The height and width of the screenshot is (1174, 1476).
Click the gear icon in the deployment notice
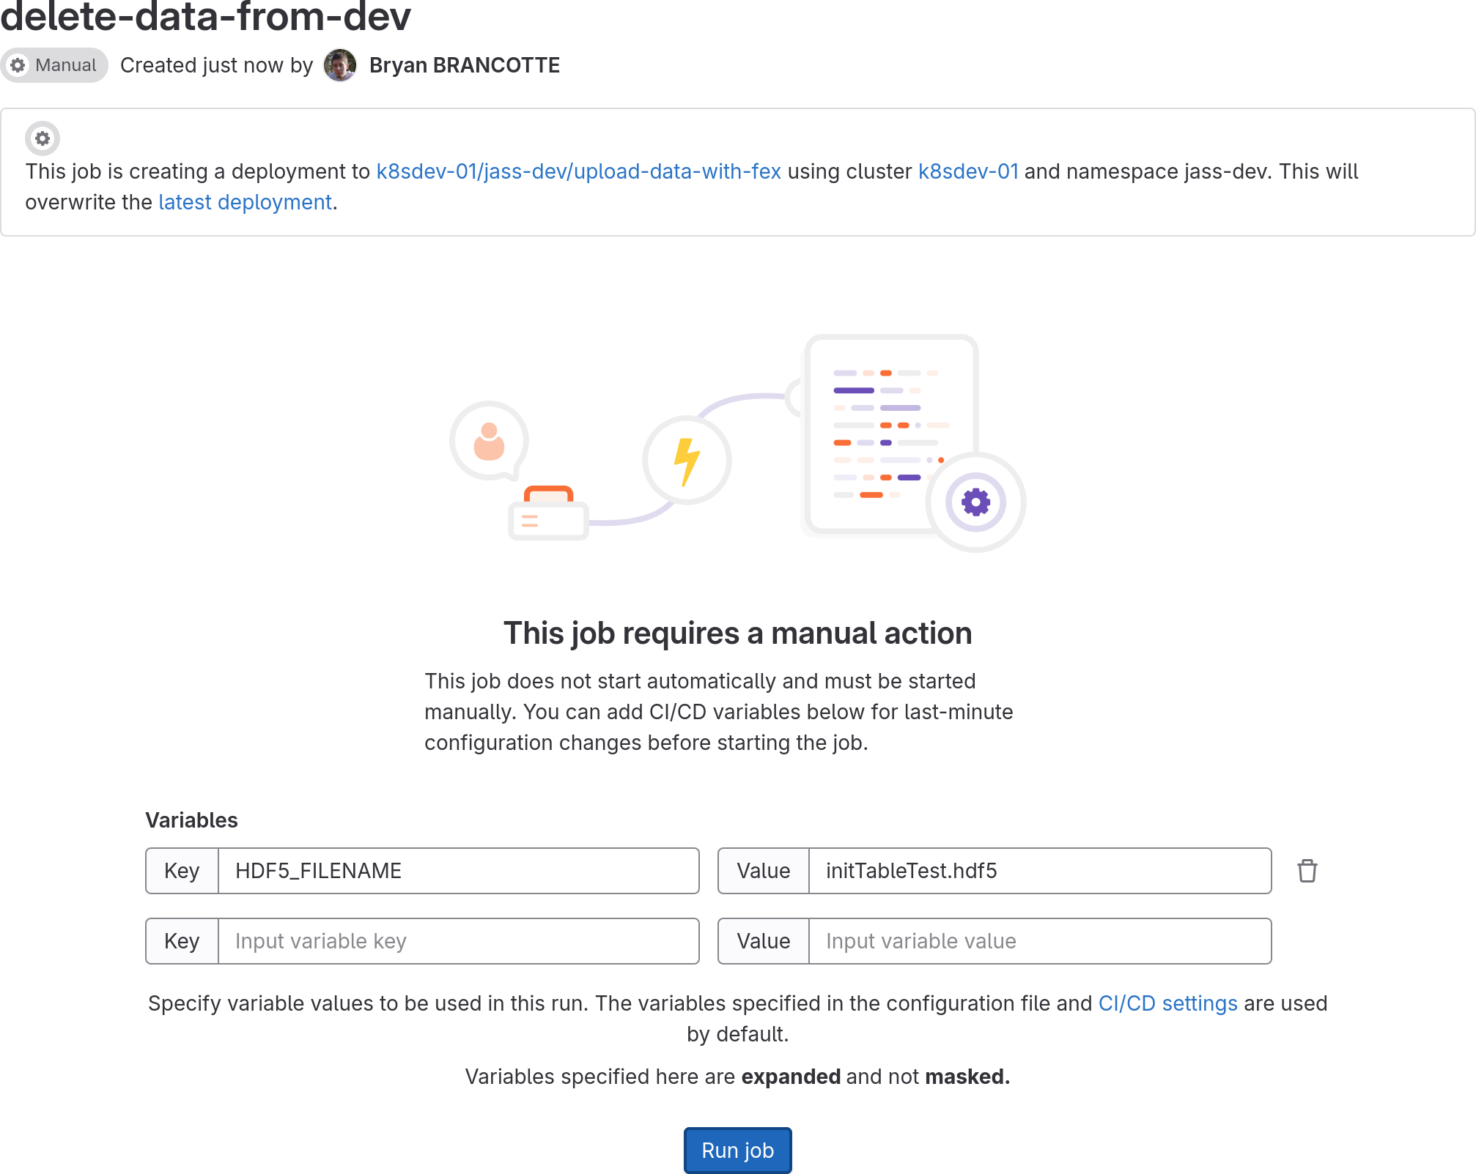[43, 138]
